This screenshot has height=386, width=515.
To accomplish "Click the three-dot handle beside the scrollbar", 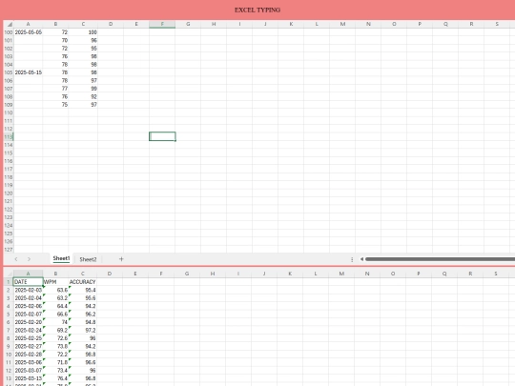I will (x=352, y=259).
